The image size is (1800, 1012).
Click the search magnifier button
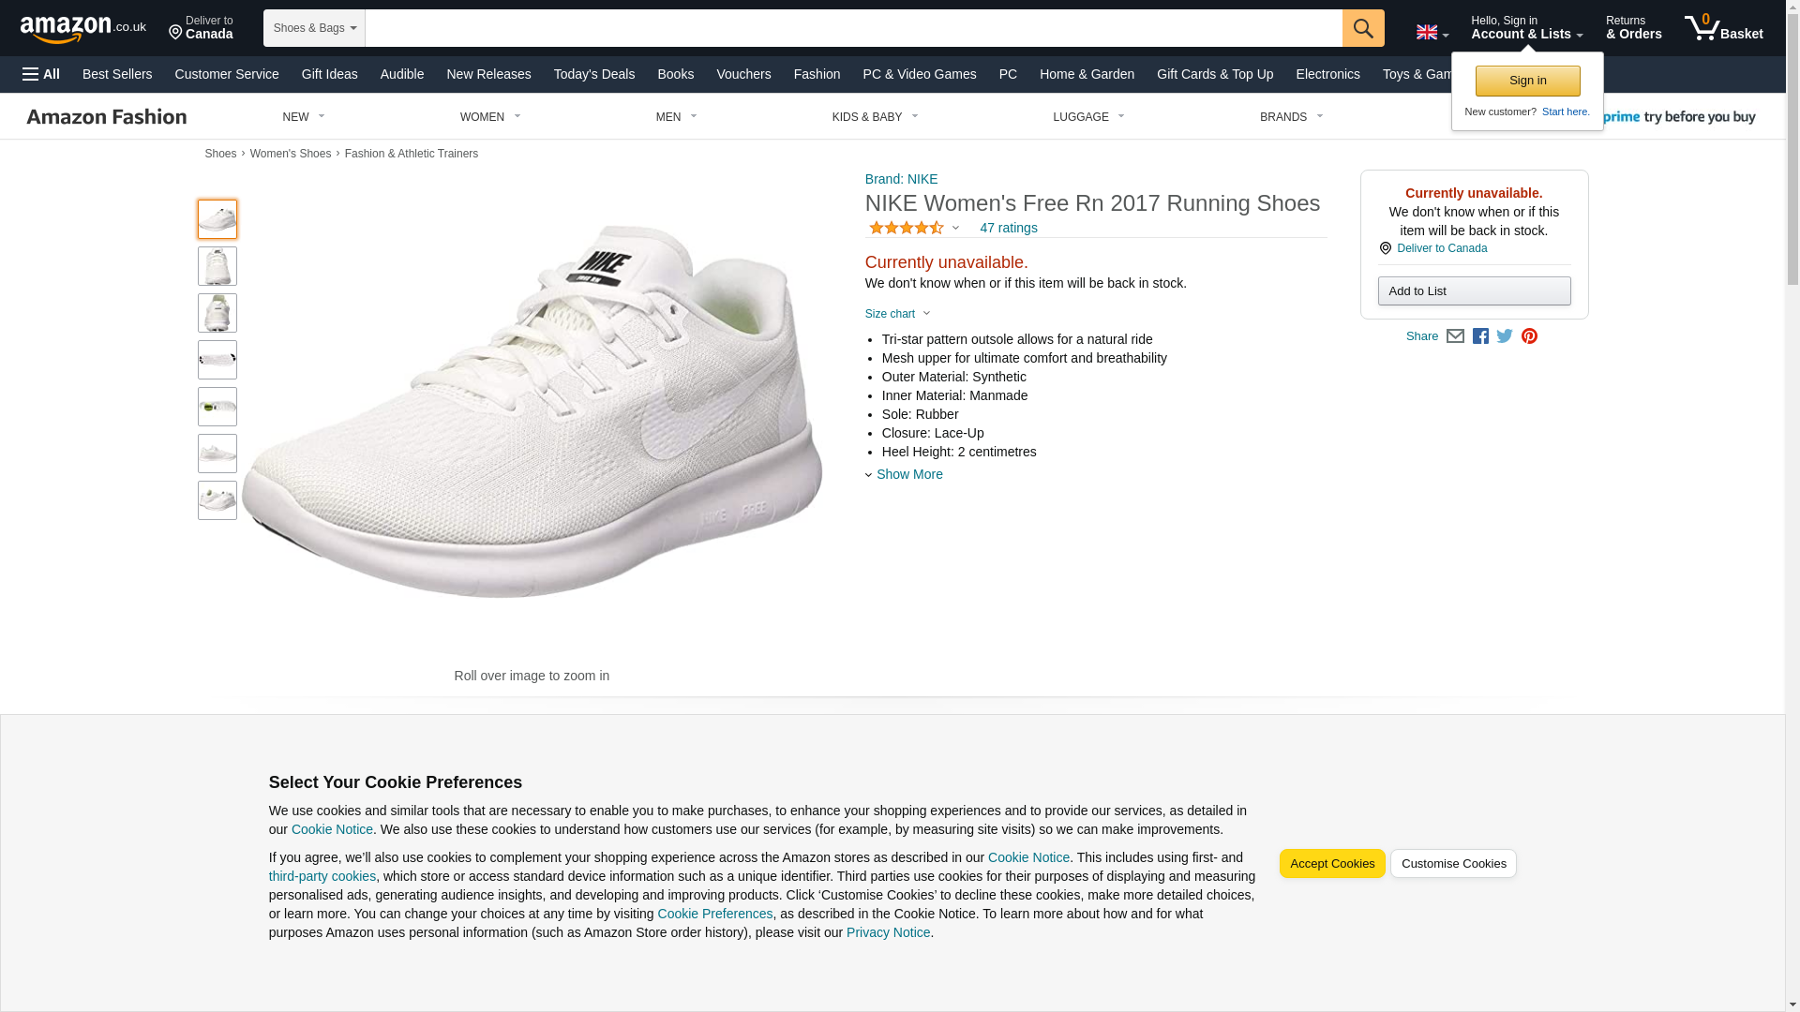1362,28
